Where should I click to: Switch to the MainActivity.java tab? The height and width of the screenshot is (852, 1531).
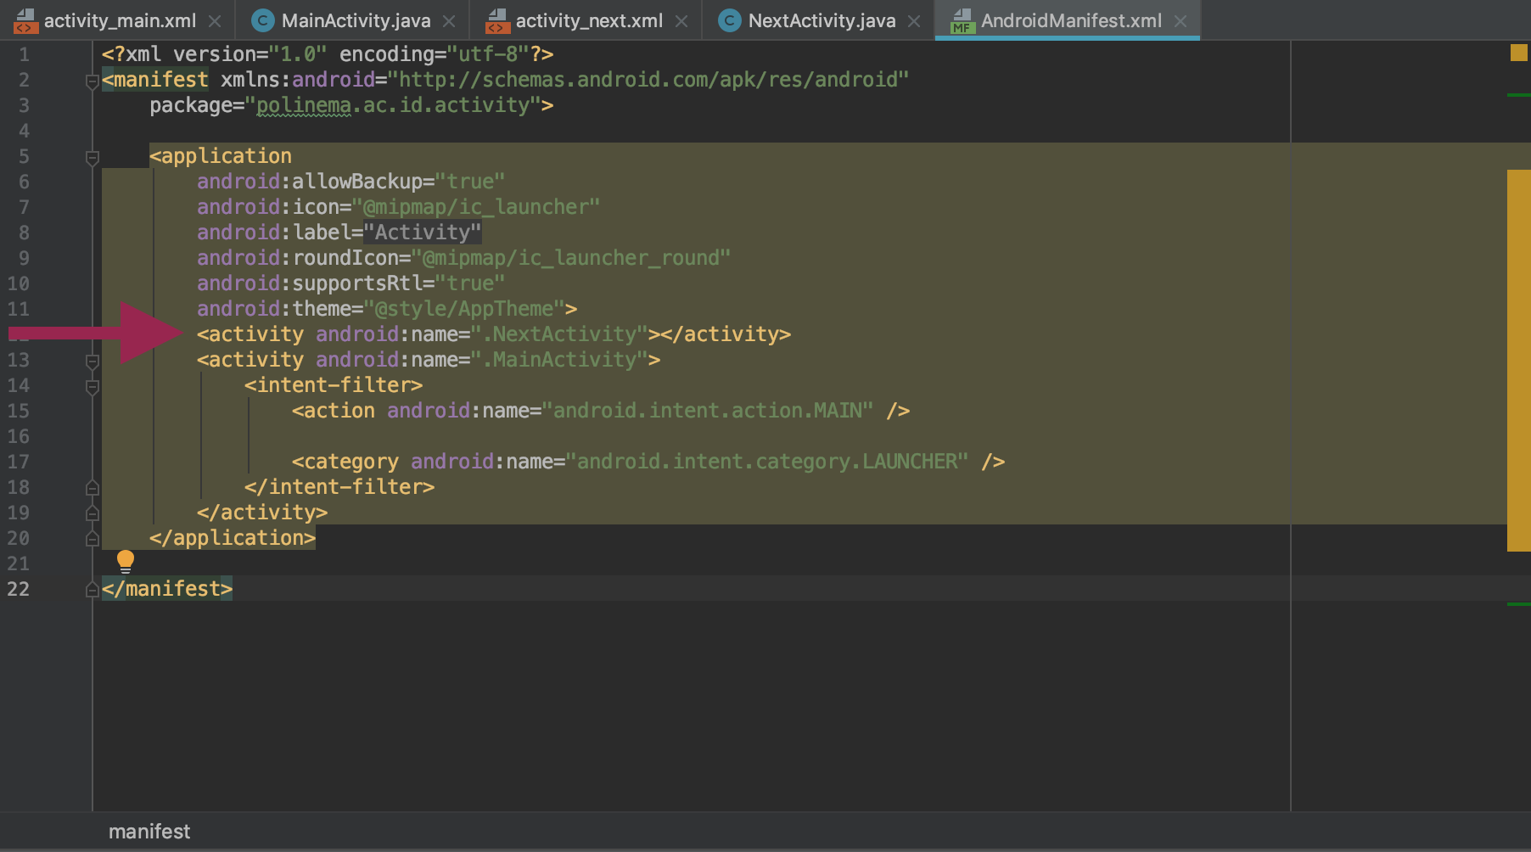pyautogui.click(x=356, y=20)
